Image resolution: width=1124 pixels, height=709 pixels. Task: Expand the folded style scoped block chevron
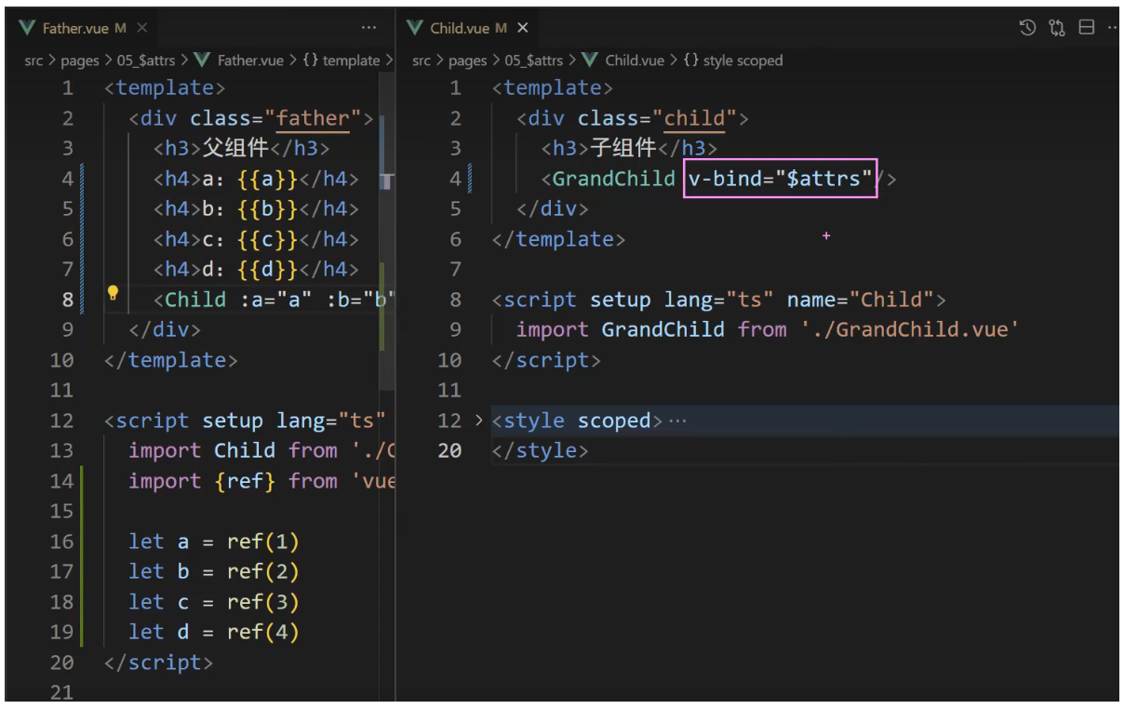click(x=478, y=421)
